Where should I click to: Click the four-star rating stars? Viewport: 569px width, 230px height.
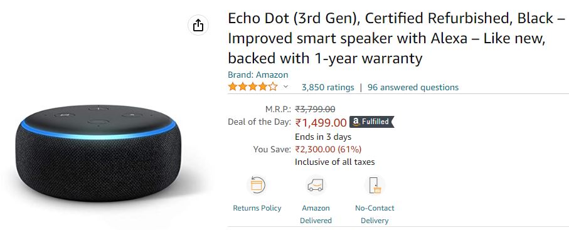pos(253,87)
